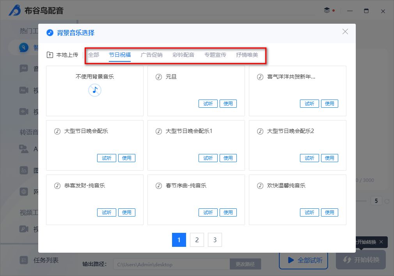Use the 大型节日晚会配乐2 track
The height and width of the screenshot is (276, 394).
tap(329, 158)
